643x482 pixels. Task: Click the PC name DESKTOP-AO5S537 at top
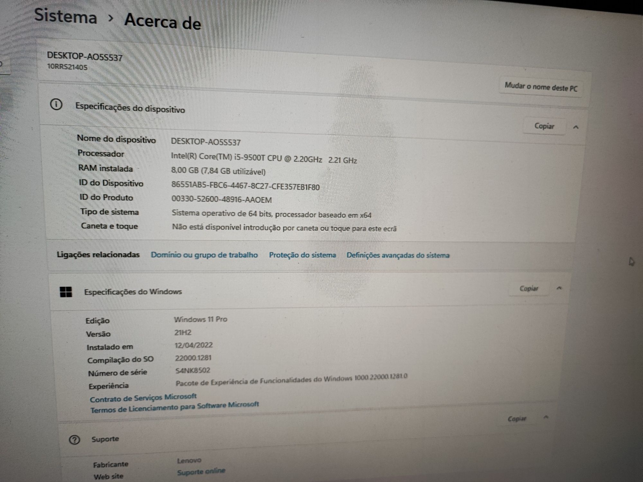[x=85, y=57]
